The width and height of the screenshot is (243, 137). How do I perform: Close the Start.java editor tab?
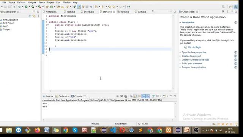(114, 12)
